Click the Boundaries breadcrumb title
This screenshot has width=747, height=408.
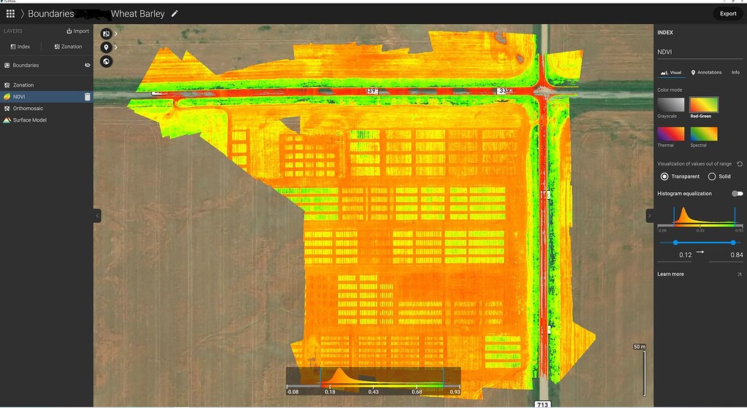click(51, 14)
